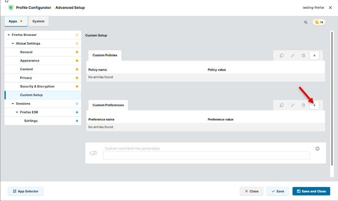Click the Preference value column header
Screen dimensions: 338x201
220,119
